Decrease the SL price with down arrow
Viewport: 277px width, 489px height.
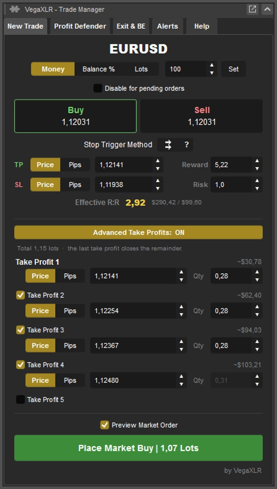[158, 189]
